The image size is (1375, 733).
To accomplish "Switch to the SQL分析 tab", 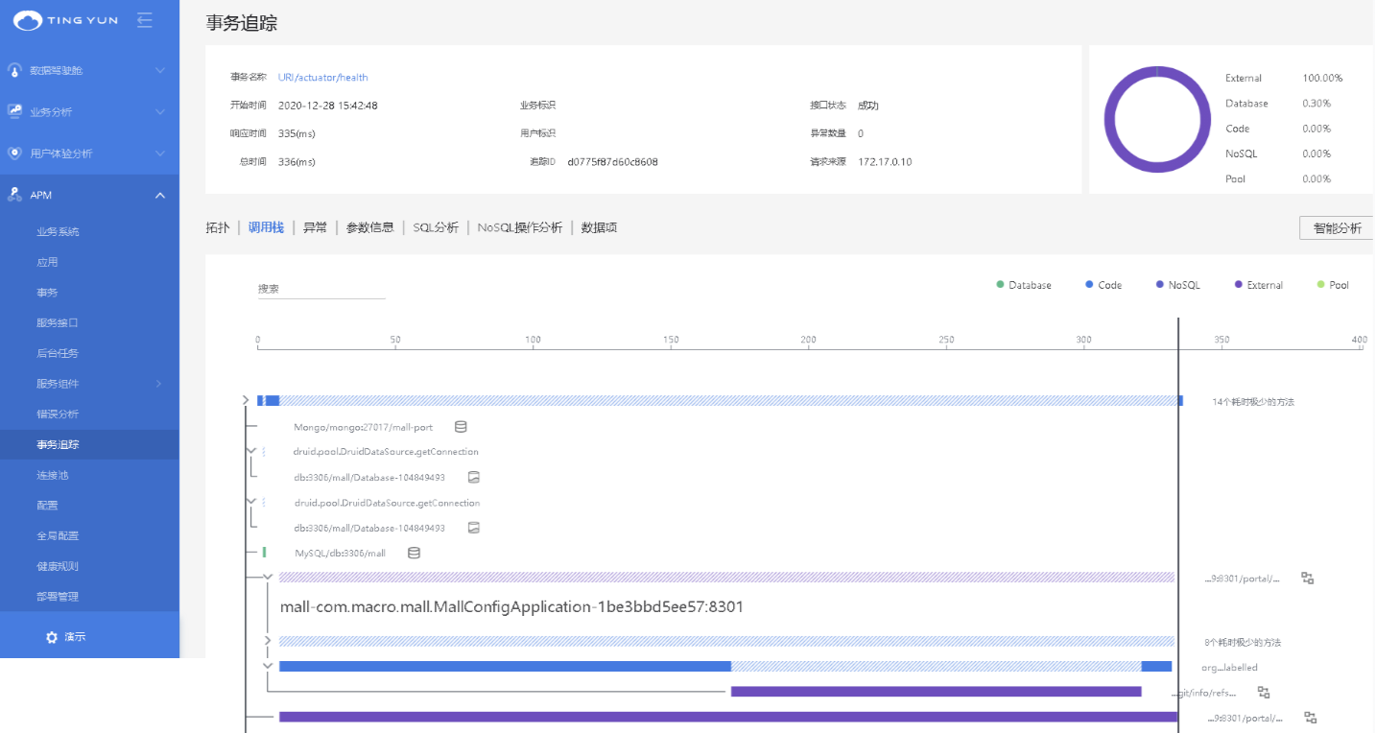I will [436, 228].
